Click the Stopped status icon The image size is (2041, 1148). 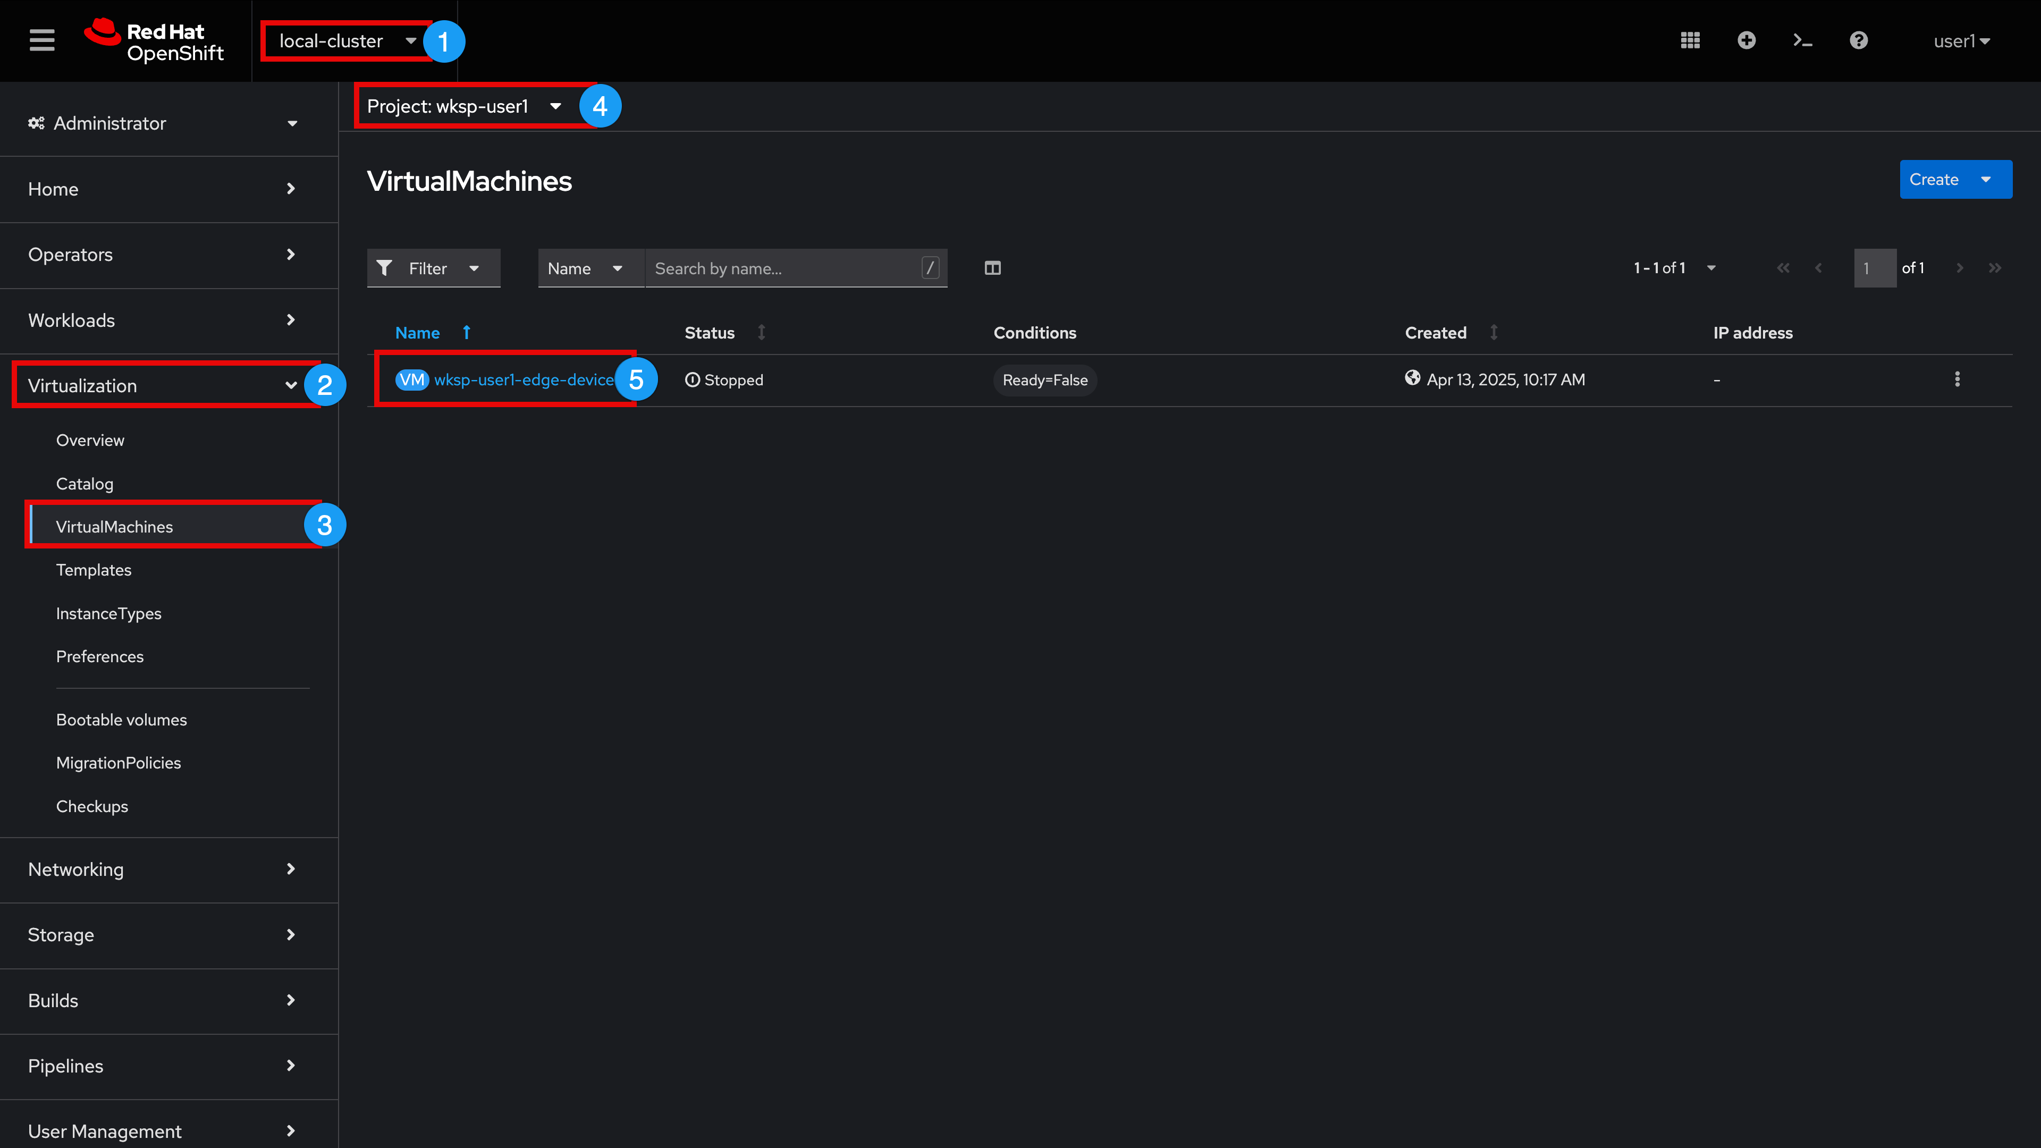(x=693, y=379)
